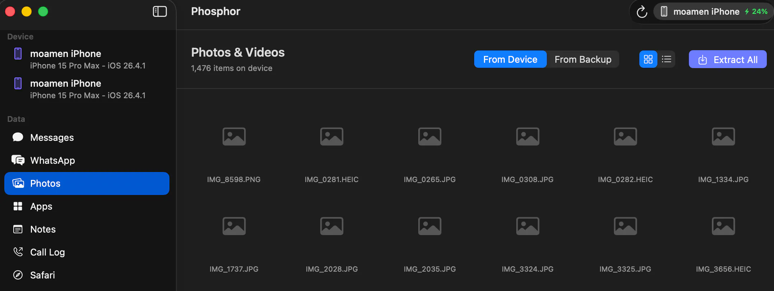
Task: Select thumbnail IMG_8598.PNG
Action: click(234, 137)
